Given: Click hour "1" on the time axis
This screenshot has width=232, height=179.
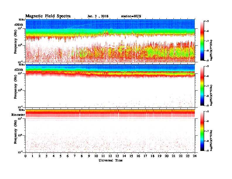Looking at the screenshot, I should coord(33,156).
